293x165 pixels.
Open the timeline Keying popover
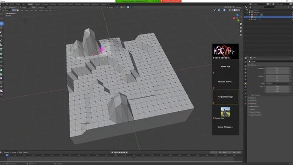(14, 152)
